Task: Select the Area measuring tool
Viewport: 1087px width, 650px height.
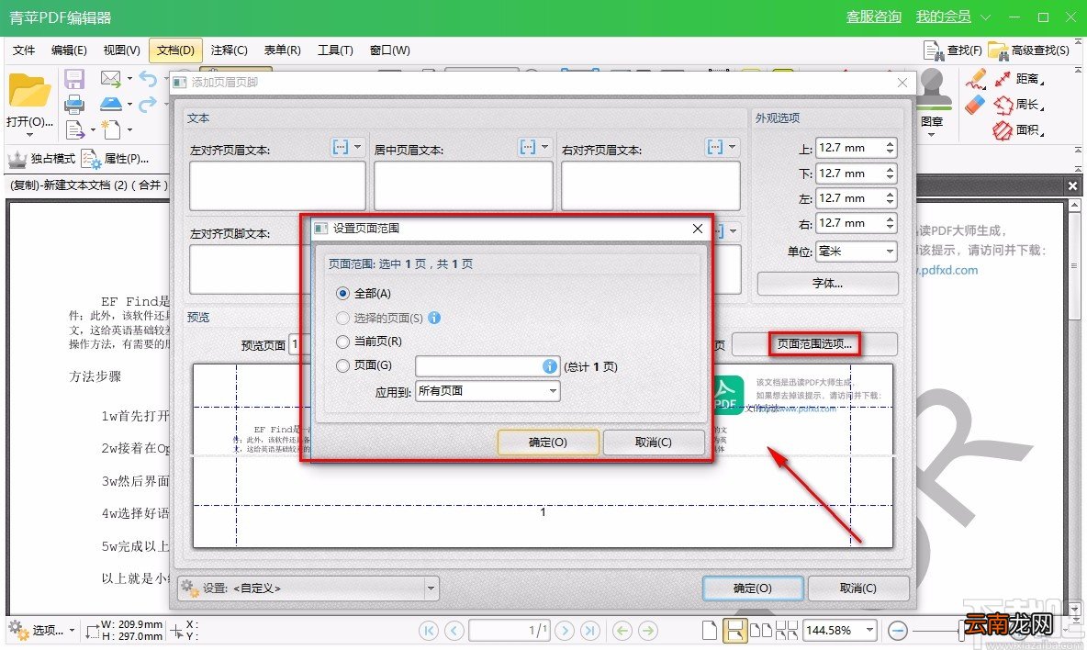Action: [1003, 130]
